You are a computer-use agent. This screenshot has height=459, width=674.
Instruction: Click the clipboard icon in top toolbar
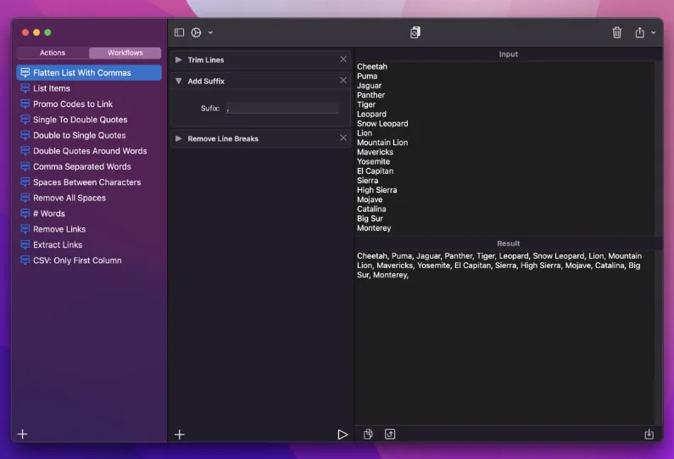[415, 32]
